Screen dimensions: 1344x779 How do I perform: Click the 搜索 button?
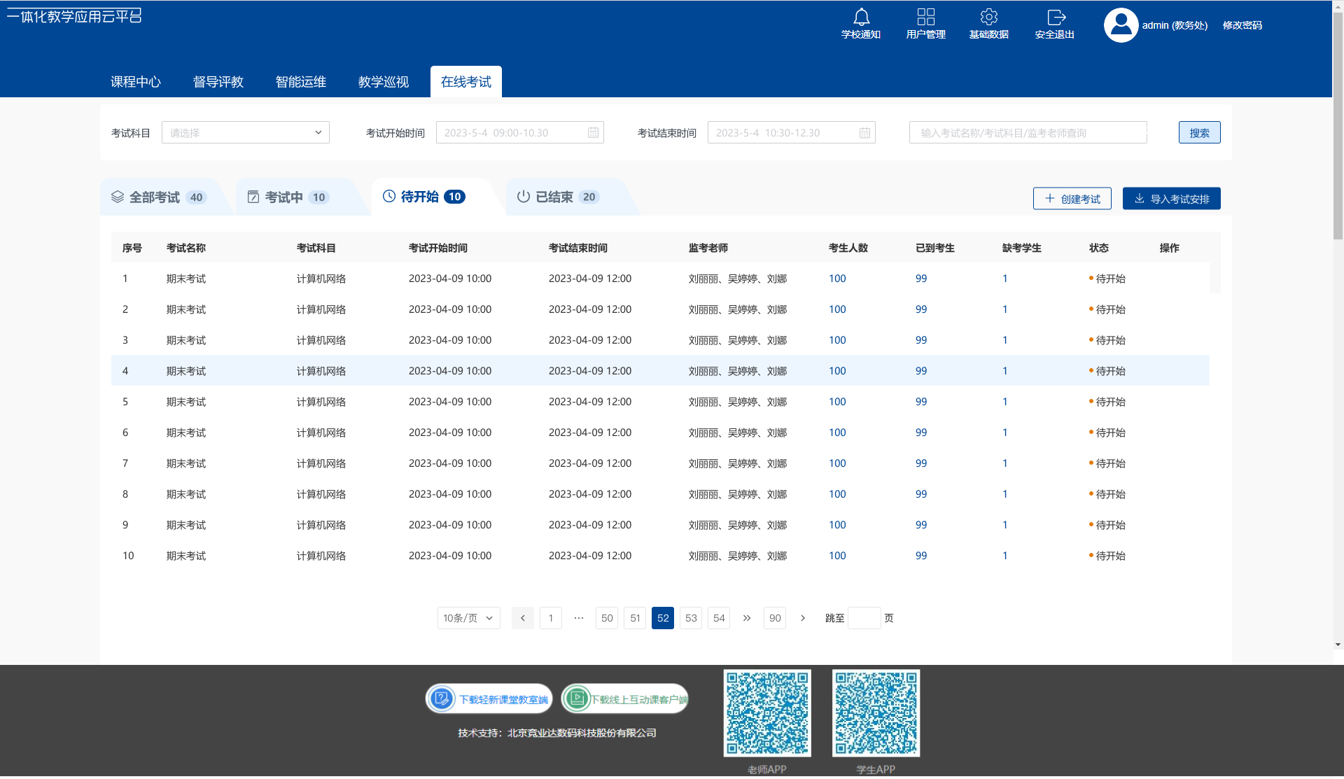point(1200,132)
